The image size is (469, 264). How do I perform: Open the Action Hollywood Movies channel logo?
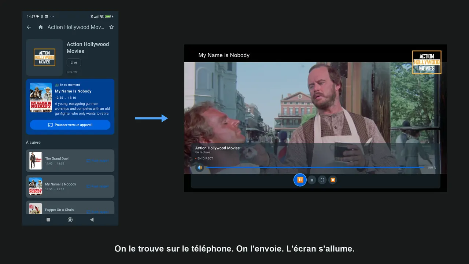point(44,58)
